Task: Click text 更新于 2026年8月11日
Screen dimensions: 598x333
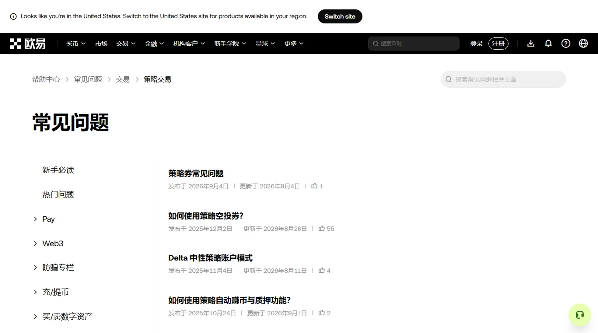Action: [x=275, y=271]
